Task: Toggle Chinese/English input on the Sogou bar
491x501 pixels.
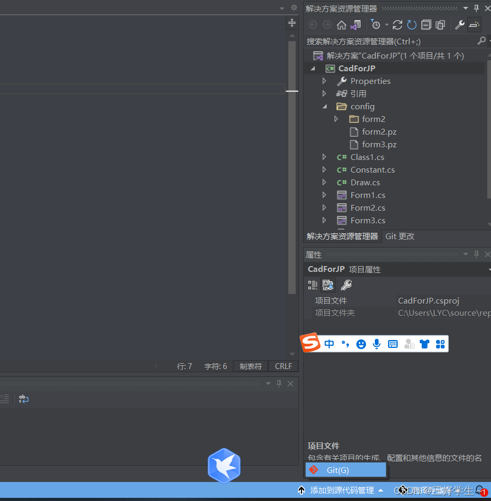Action: [x=329, y=344]
